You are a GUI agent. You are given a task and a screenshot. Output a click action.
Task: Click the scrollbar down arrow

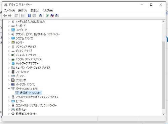[x=163, y=114]
